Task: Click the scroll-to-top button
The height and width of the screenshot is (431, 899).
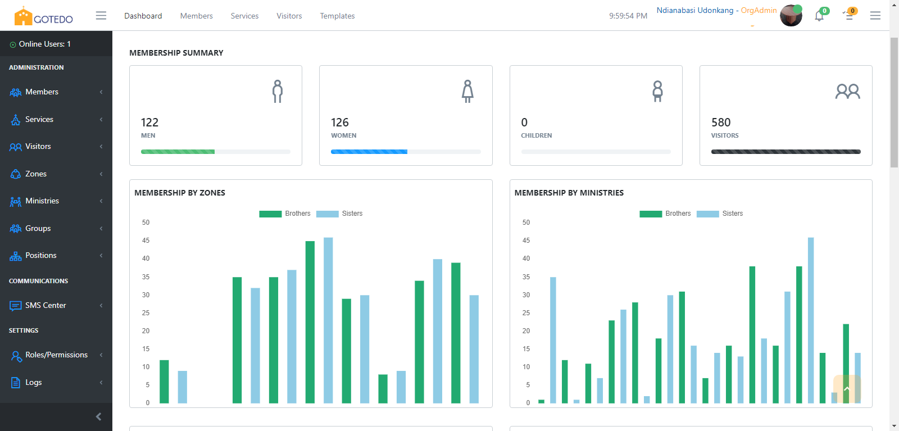Action: 847,389
